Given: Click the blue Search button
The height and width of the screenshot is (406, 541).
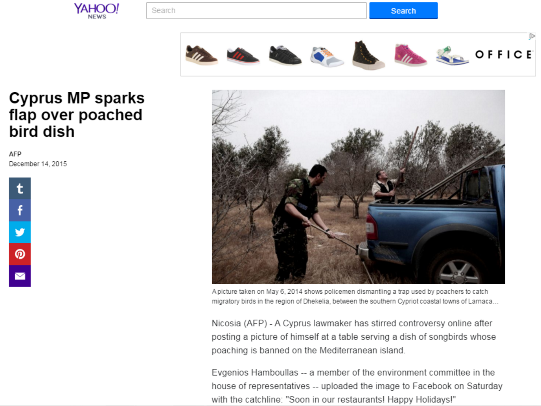Looking at the screenshot, I should pos(403,11).
